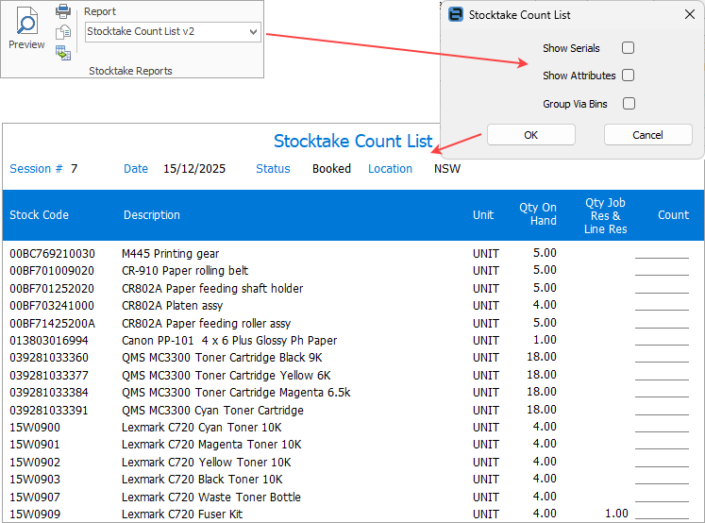Click the Session # label

[36, 169]
